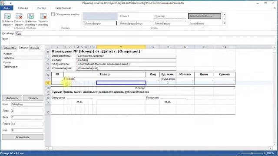Click the Лево input field
278x156 pixels.
(x=27, y=111)
